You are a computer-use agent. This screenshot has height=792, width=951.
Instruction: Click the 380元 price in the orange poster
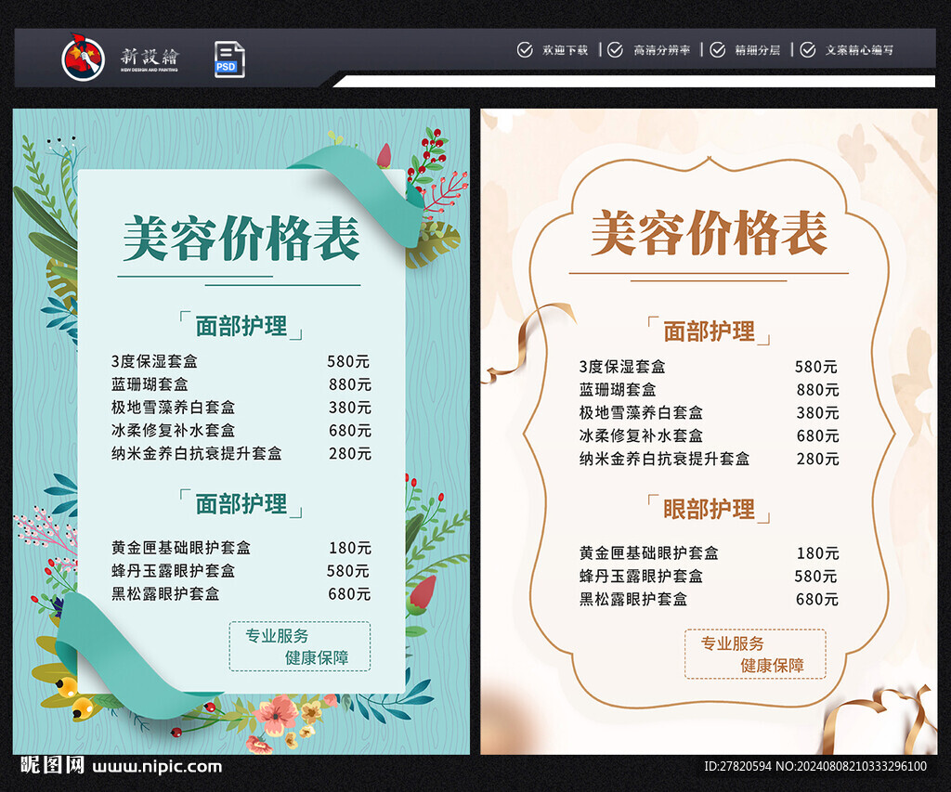click(818, 413)
